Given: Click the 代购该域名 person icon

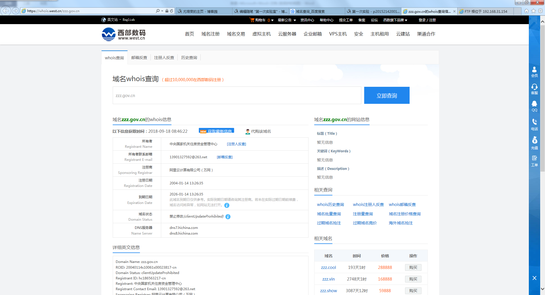Looking at the screenshot, I should [x=248, y=131].
